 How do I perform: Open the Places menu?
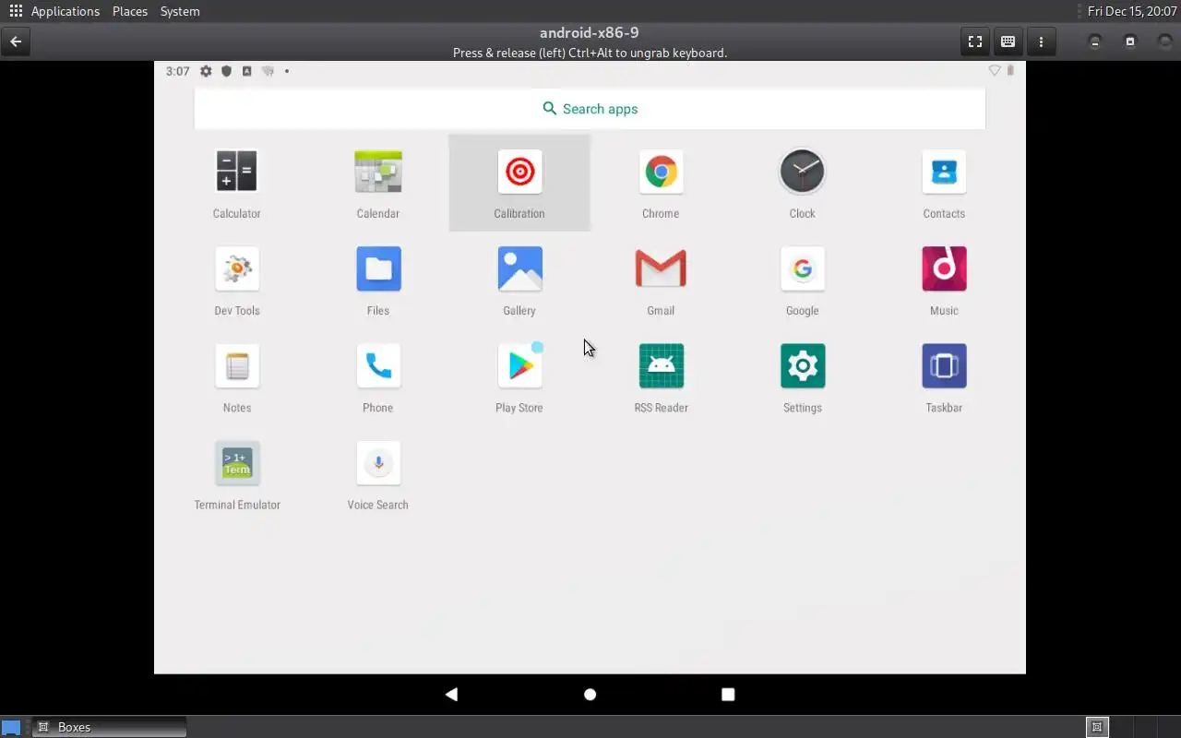[x=130, y=11]
